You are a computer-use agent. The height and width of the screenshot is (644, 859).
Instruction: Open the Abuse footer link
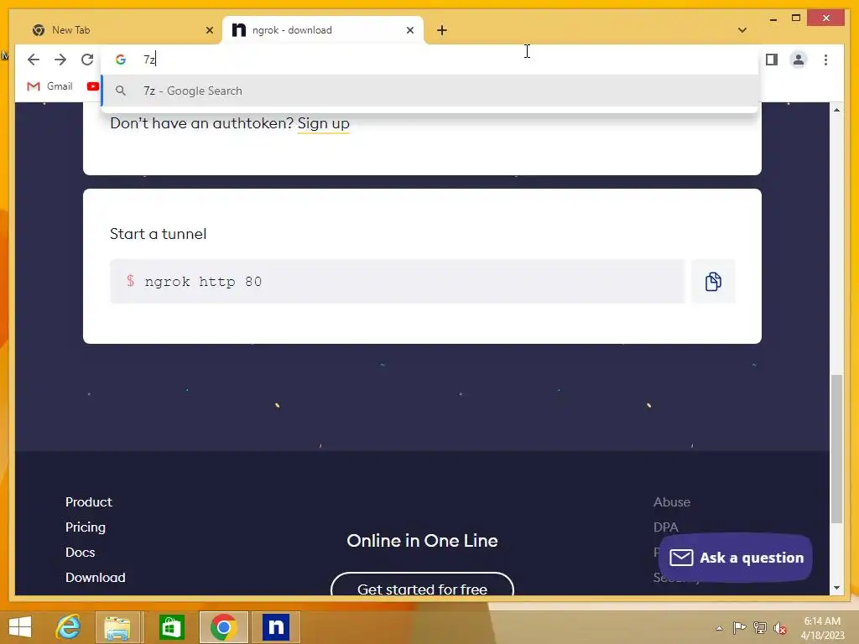click(x=672, y=502)
